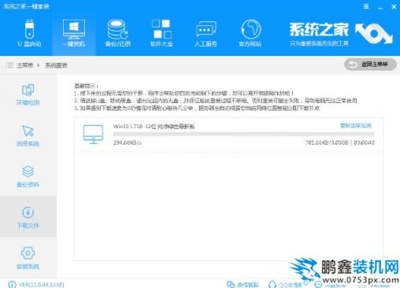Open 微信客服 WeChat icon in footer
The image size is (400, 288).
(x=231, y=285)
